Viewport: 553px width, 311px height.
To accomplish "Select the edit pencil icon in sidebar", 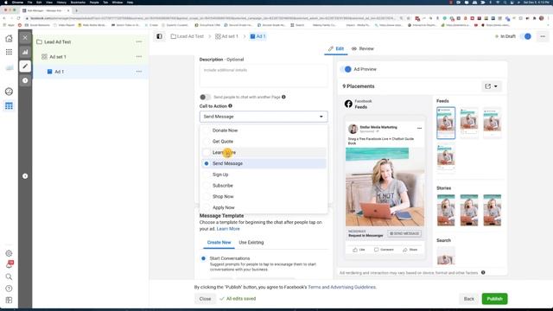I will click(25, 67).
